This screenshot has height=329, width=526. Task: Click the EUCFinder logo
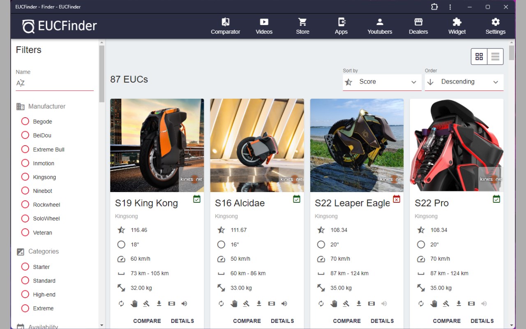click(60, 26)
